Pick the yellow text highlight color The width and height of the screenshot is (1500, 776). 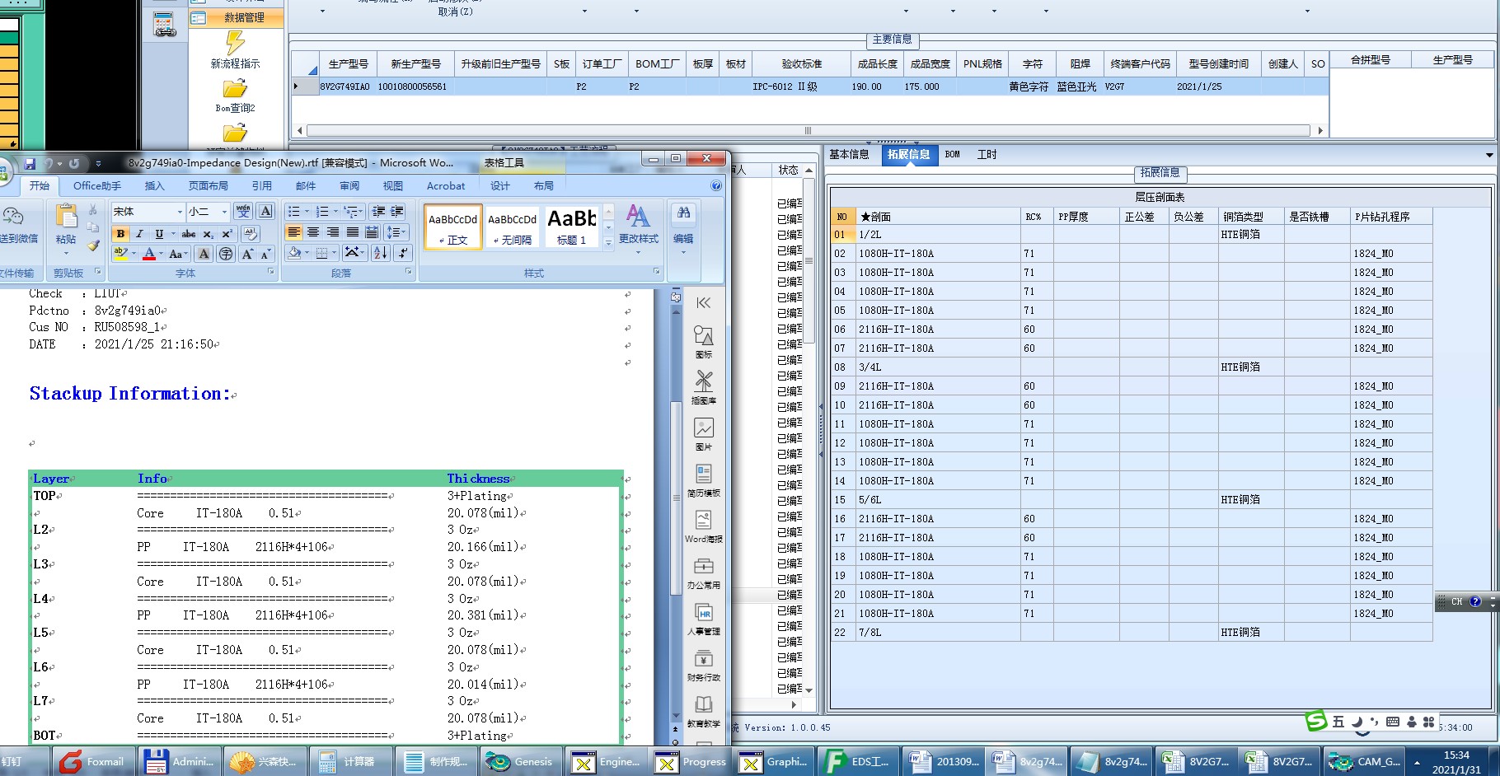120,253
